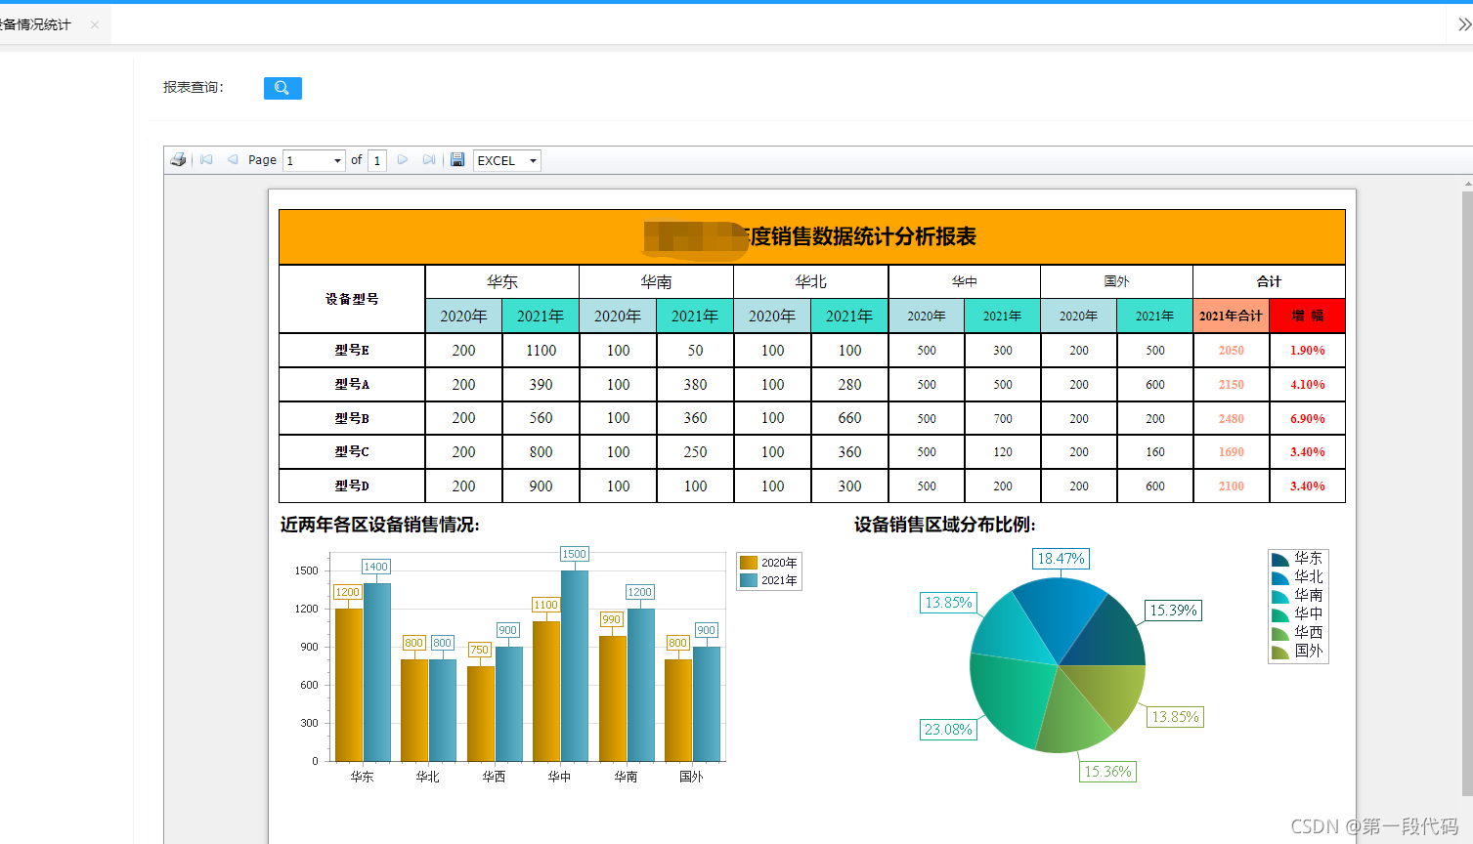The image size is (1473, 844).
Task: Click the total pages field
Action: pyautogui.click(x=377, y=161)
